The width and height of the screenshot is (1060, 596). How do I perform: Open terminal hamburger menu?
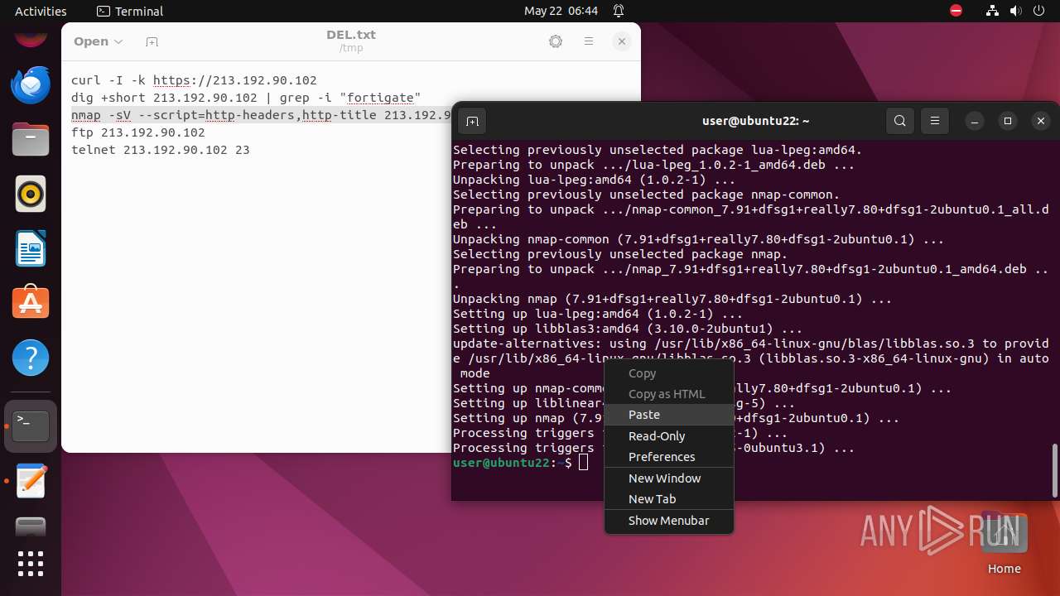935,121
